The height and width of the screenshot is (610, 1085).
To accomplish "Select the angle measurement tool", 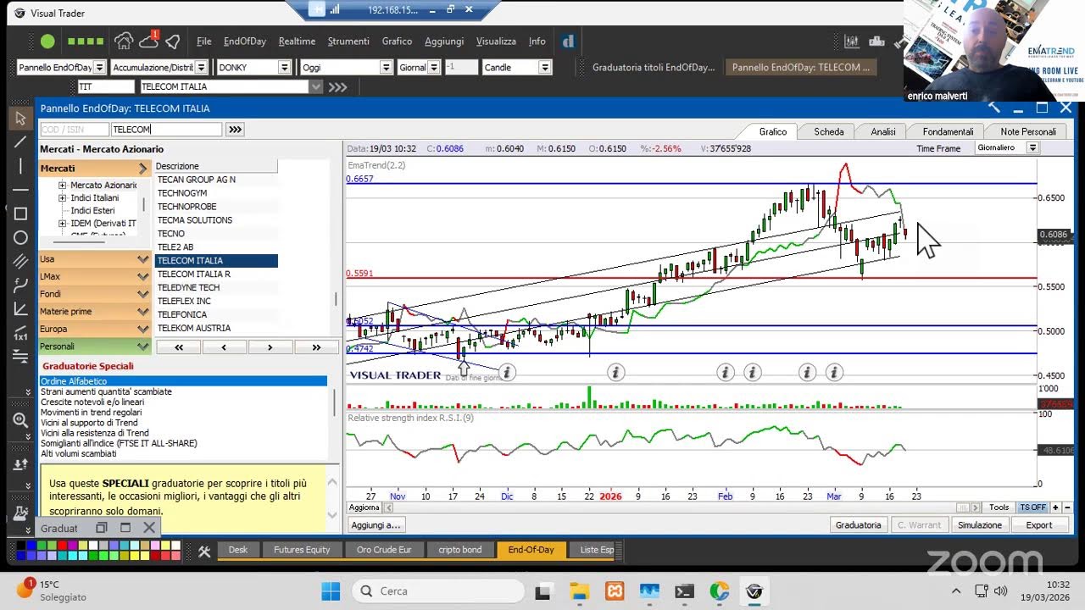I will [20, 309].
